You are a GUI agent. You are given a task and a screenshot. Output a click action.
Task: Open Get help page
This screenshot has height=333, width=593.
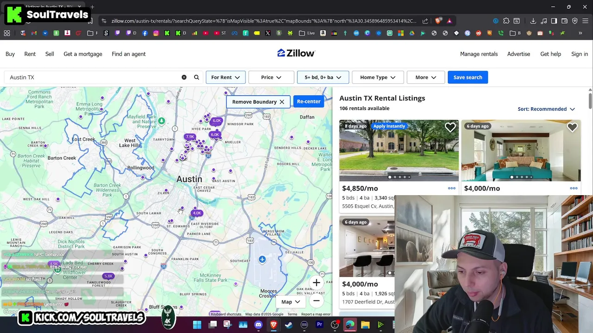coord(550,54)
